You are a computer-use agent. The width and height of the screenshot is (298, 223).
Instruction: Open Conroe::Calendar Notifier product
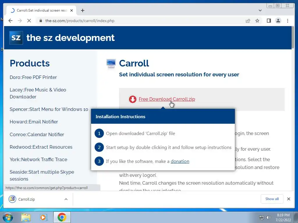coord(37,134)
